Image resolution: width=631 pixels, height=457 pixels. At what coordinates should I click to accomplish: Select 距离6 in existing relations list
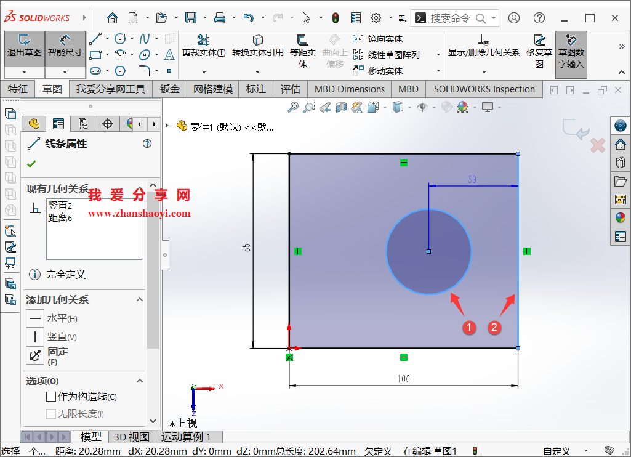point(60,218)
